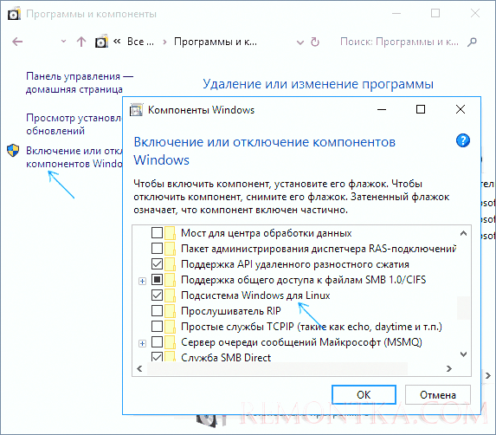Enable Прослушиватель RIP checkbox

[157, 310]
